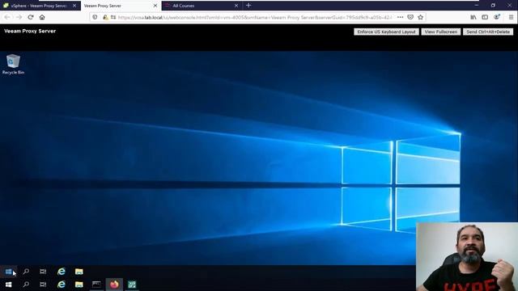
Task: Go forward to the next page
Action: tap(19, 17)
